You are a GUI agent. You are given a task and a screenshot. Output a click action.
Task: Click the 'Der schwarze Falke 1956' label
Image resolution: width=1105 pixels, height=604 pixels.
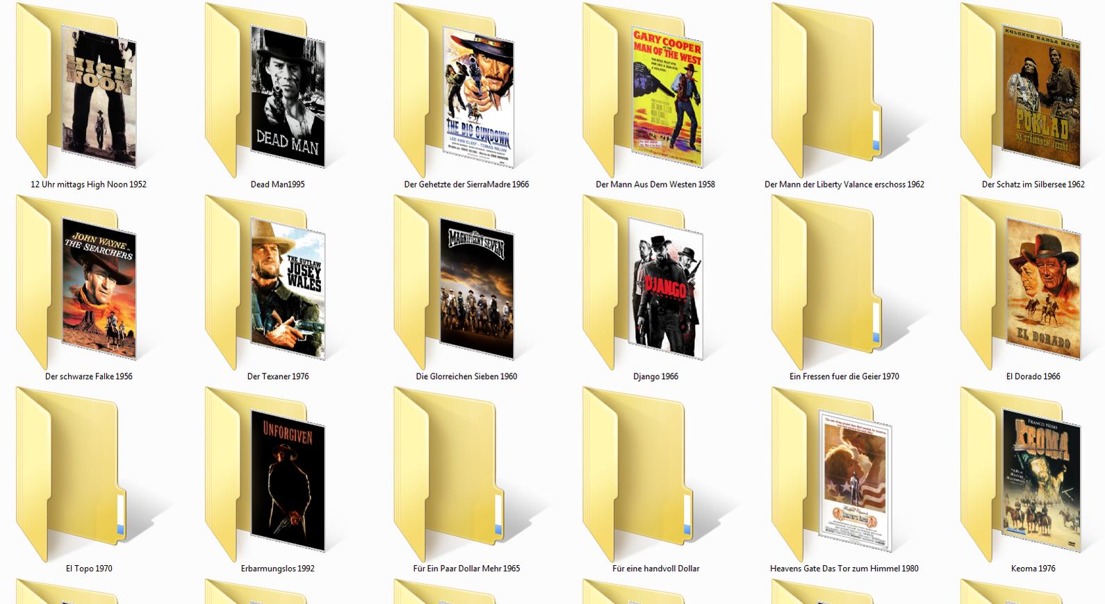pos(89,377)
